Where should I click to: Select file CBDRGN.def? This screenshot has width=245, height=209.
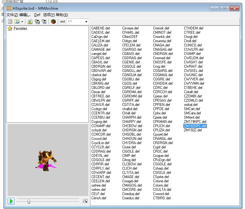(101, 66)
